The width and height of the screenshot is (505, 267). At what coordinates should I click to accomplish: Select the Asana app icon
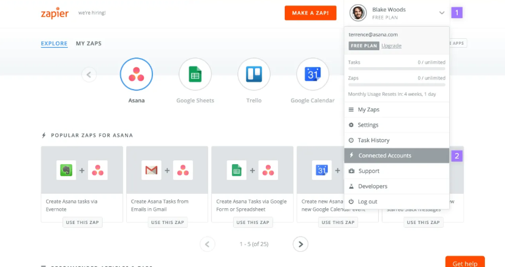(x=136, y=74)
